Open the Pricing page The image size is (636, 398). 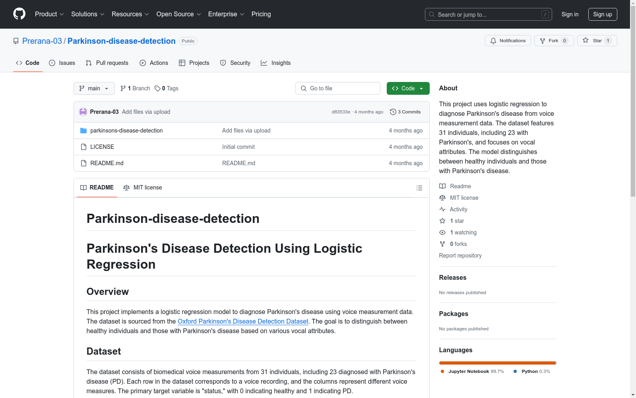coord(261,14)
